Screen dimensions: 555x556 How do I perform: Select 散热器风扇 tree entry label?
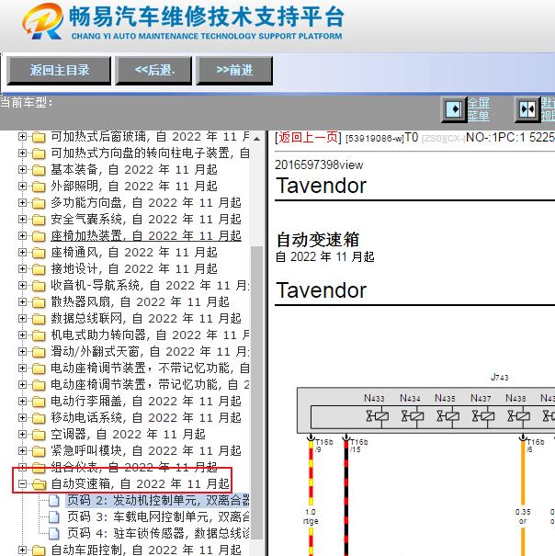[x=140, y=301]
